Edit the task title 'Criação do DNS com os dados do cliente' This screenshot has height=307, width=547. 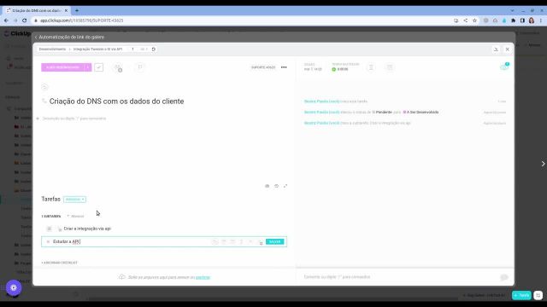click(116, 101)
